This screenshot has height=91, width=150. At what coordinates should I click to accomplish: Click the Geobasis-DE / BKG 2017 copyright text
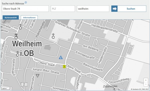(x=140, y=89)
